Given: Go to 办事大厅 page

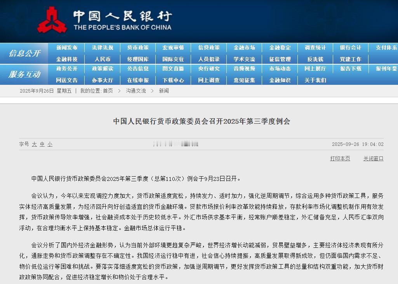Looking at the screenshot, I should click(x=102, y=81).
